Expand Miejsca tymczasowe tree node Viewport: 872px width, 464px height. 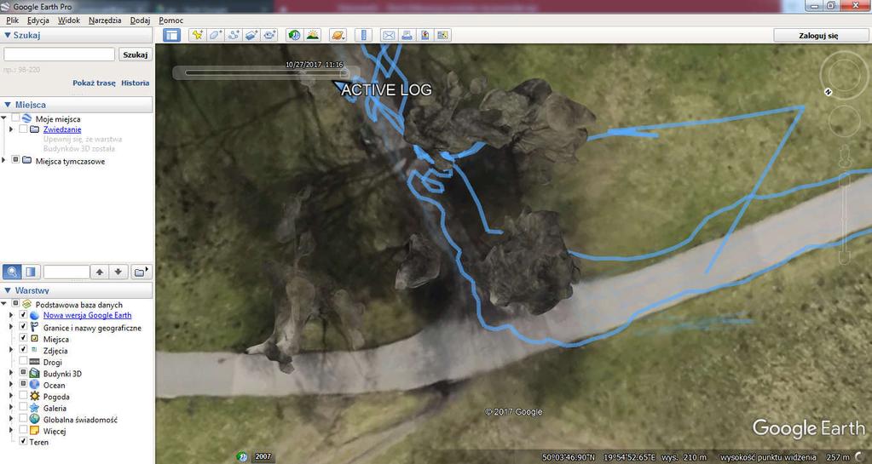tap(4, 161)
